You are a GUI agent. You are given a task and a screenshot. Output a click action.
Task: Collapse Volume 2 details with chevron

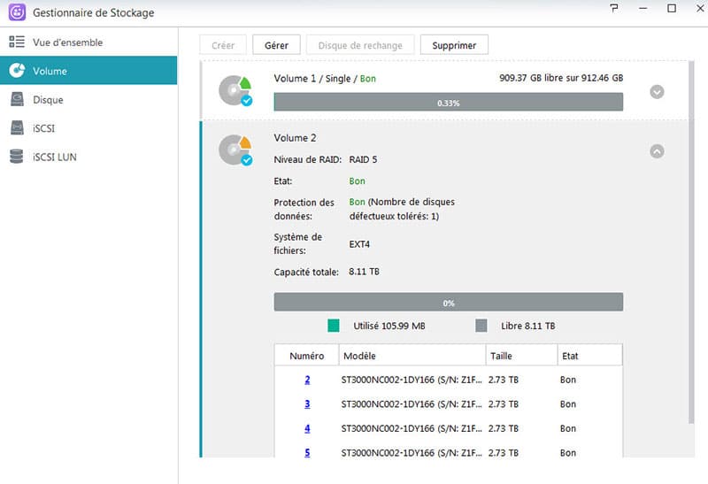657,151
